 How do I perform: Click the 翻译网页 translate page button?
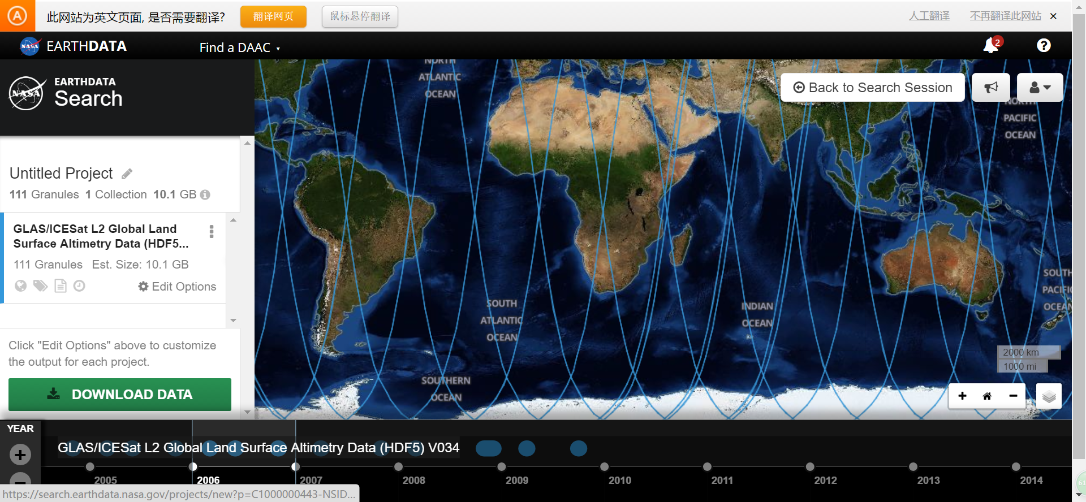click(273, 16)
